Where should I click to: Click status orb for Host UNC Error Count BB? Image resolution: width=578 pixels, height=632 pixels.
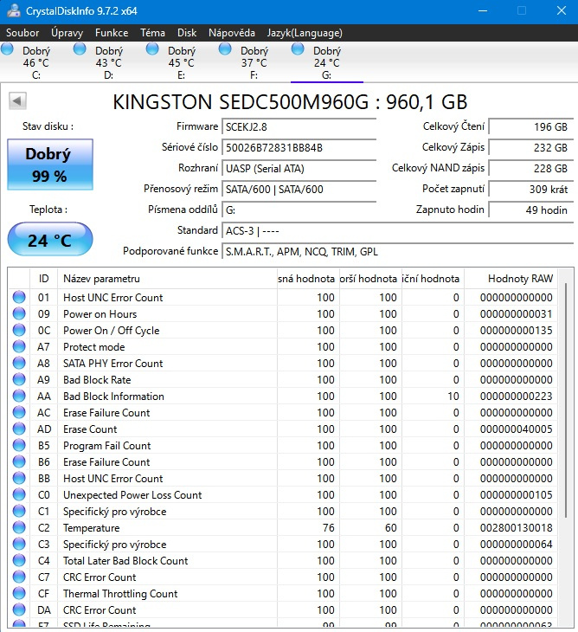pos(19,478)
